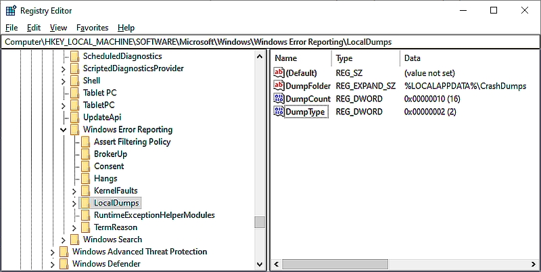Collapse the Windows Error Reporting key

[x=63, y=130]
